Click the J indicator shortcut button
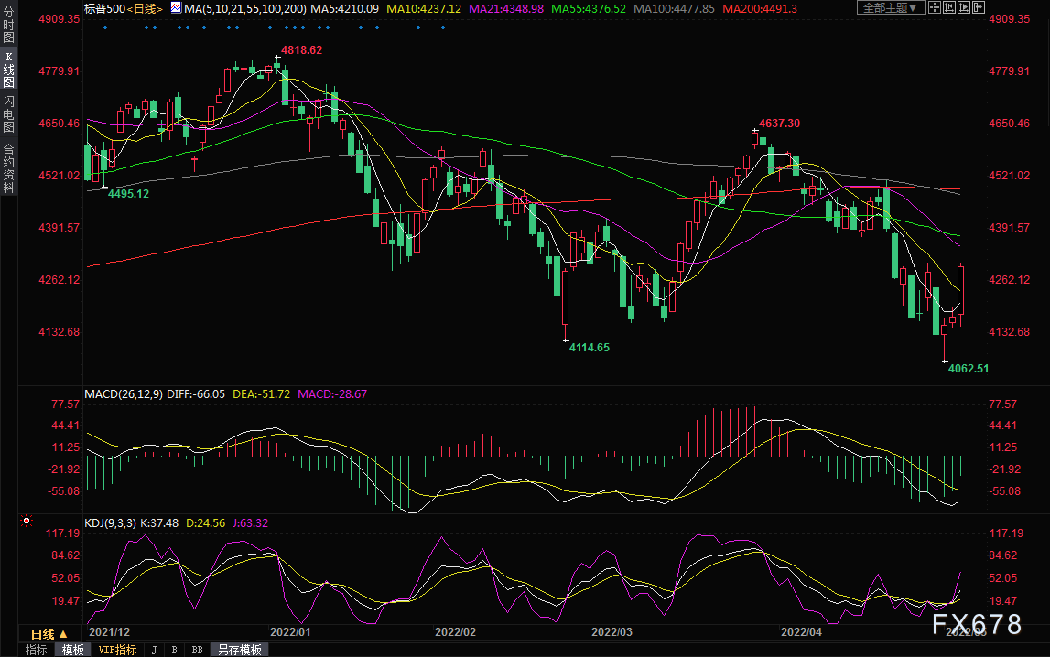 [x=154, y=650]
